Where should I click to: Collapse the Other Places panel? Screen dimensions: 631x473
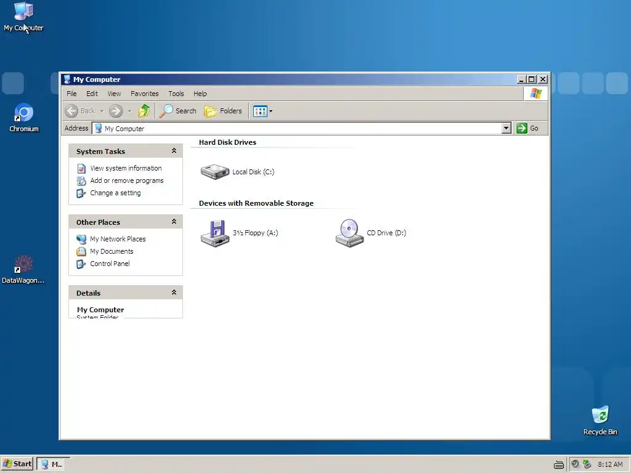(174, 222)
